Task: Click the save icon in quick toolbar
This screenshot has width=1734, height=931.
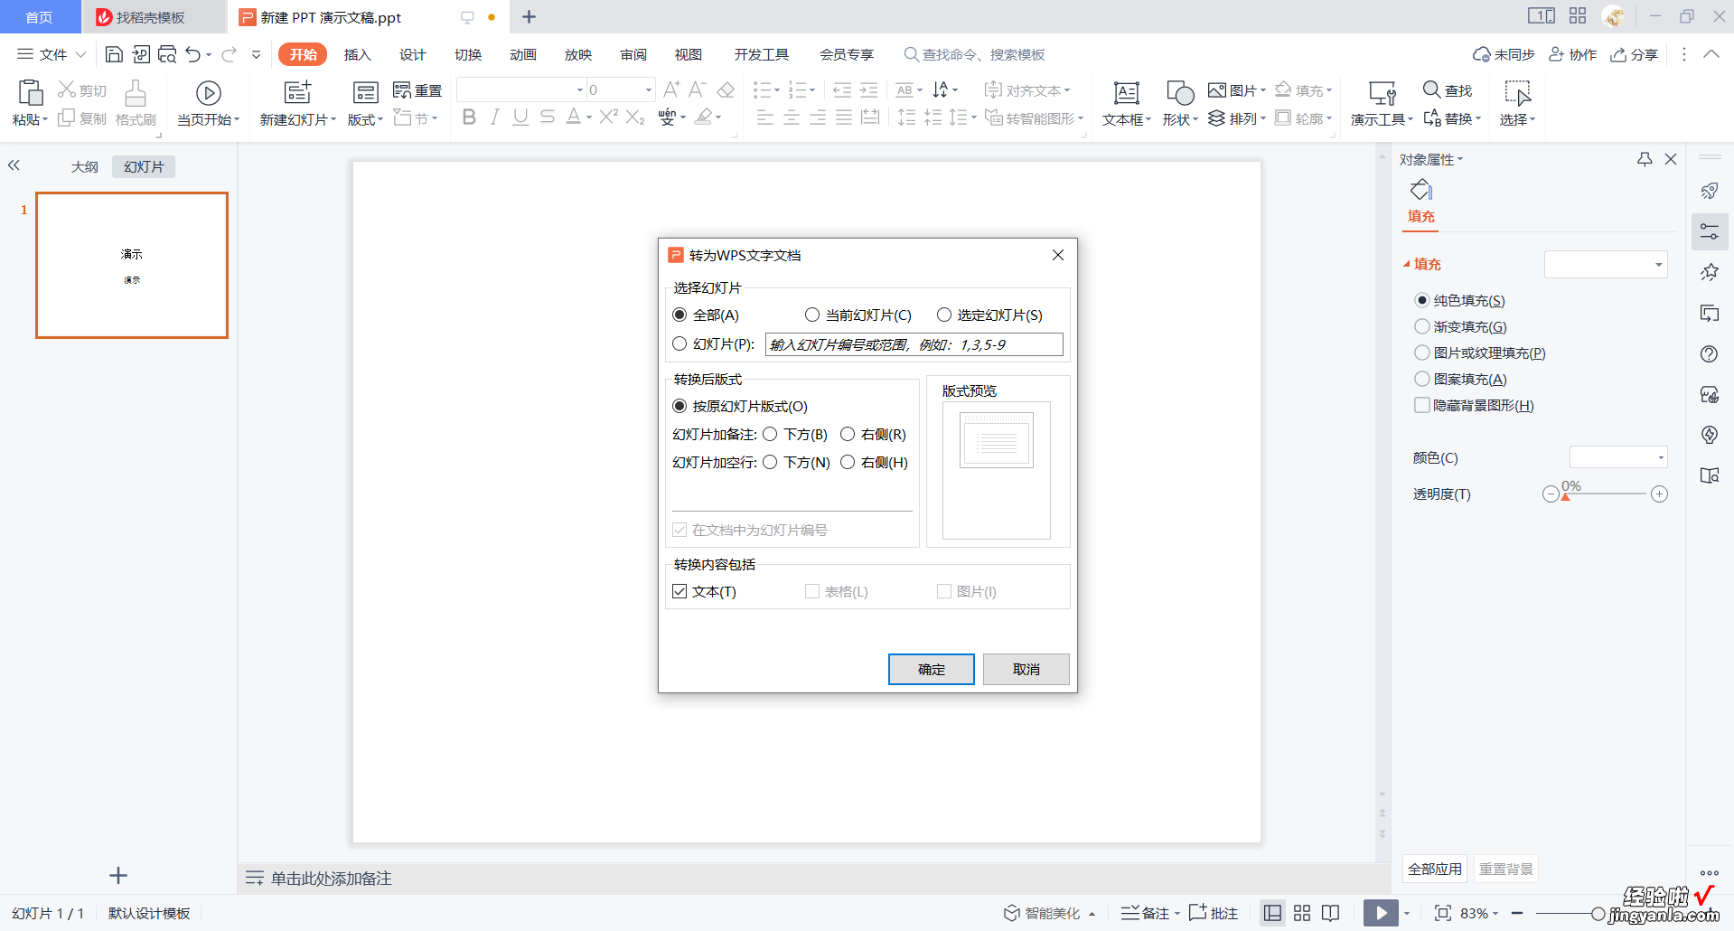Action: [114, 54]
